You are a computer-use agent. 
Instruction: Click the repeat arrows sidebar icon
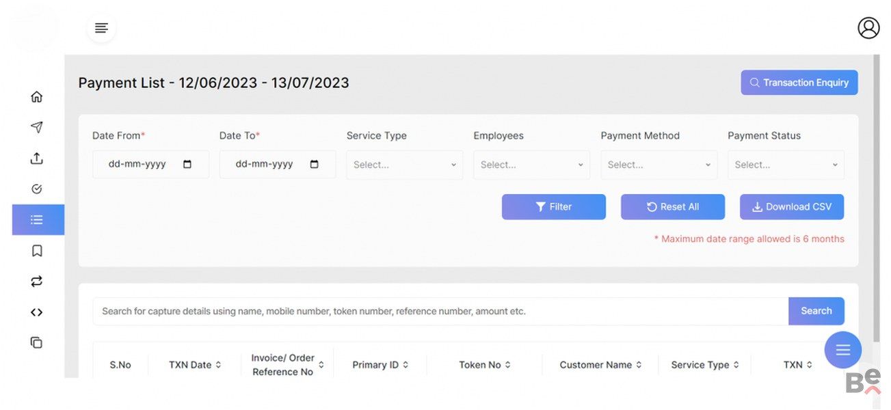[x=37, y=282]
